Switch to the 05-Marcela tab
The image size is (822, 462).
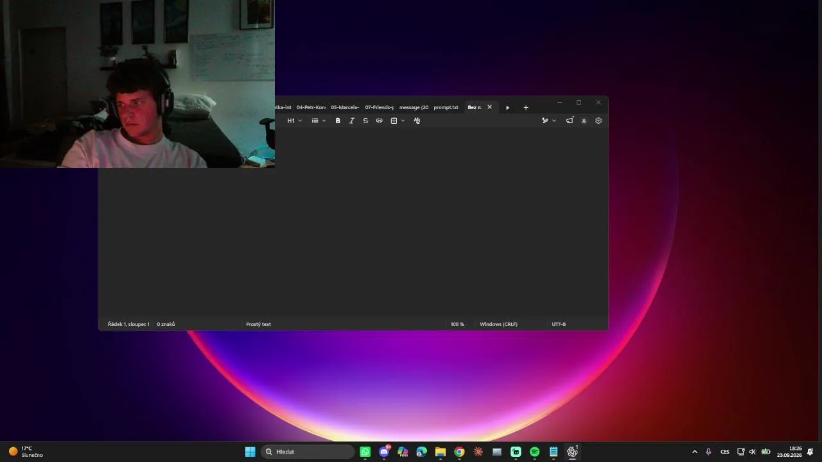345,107
